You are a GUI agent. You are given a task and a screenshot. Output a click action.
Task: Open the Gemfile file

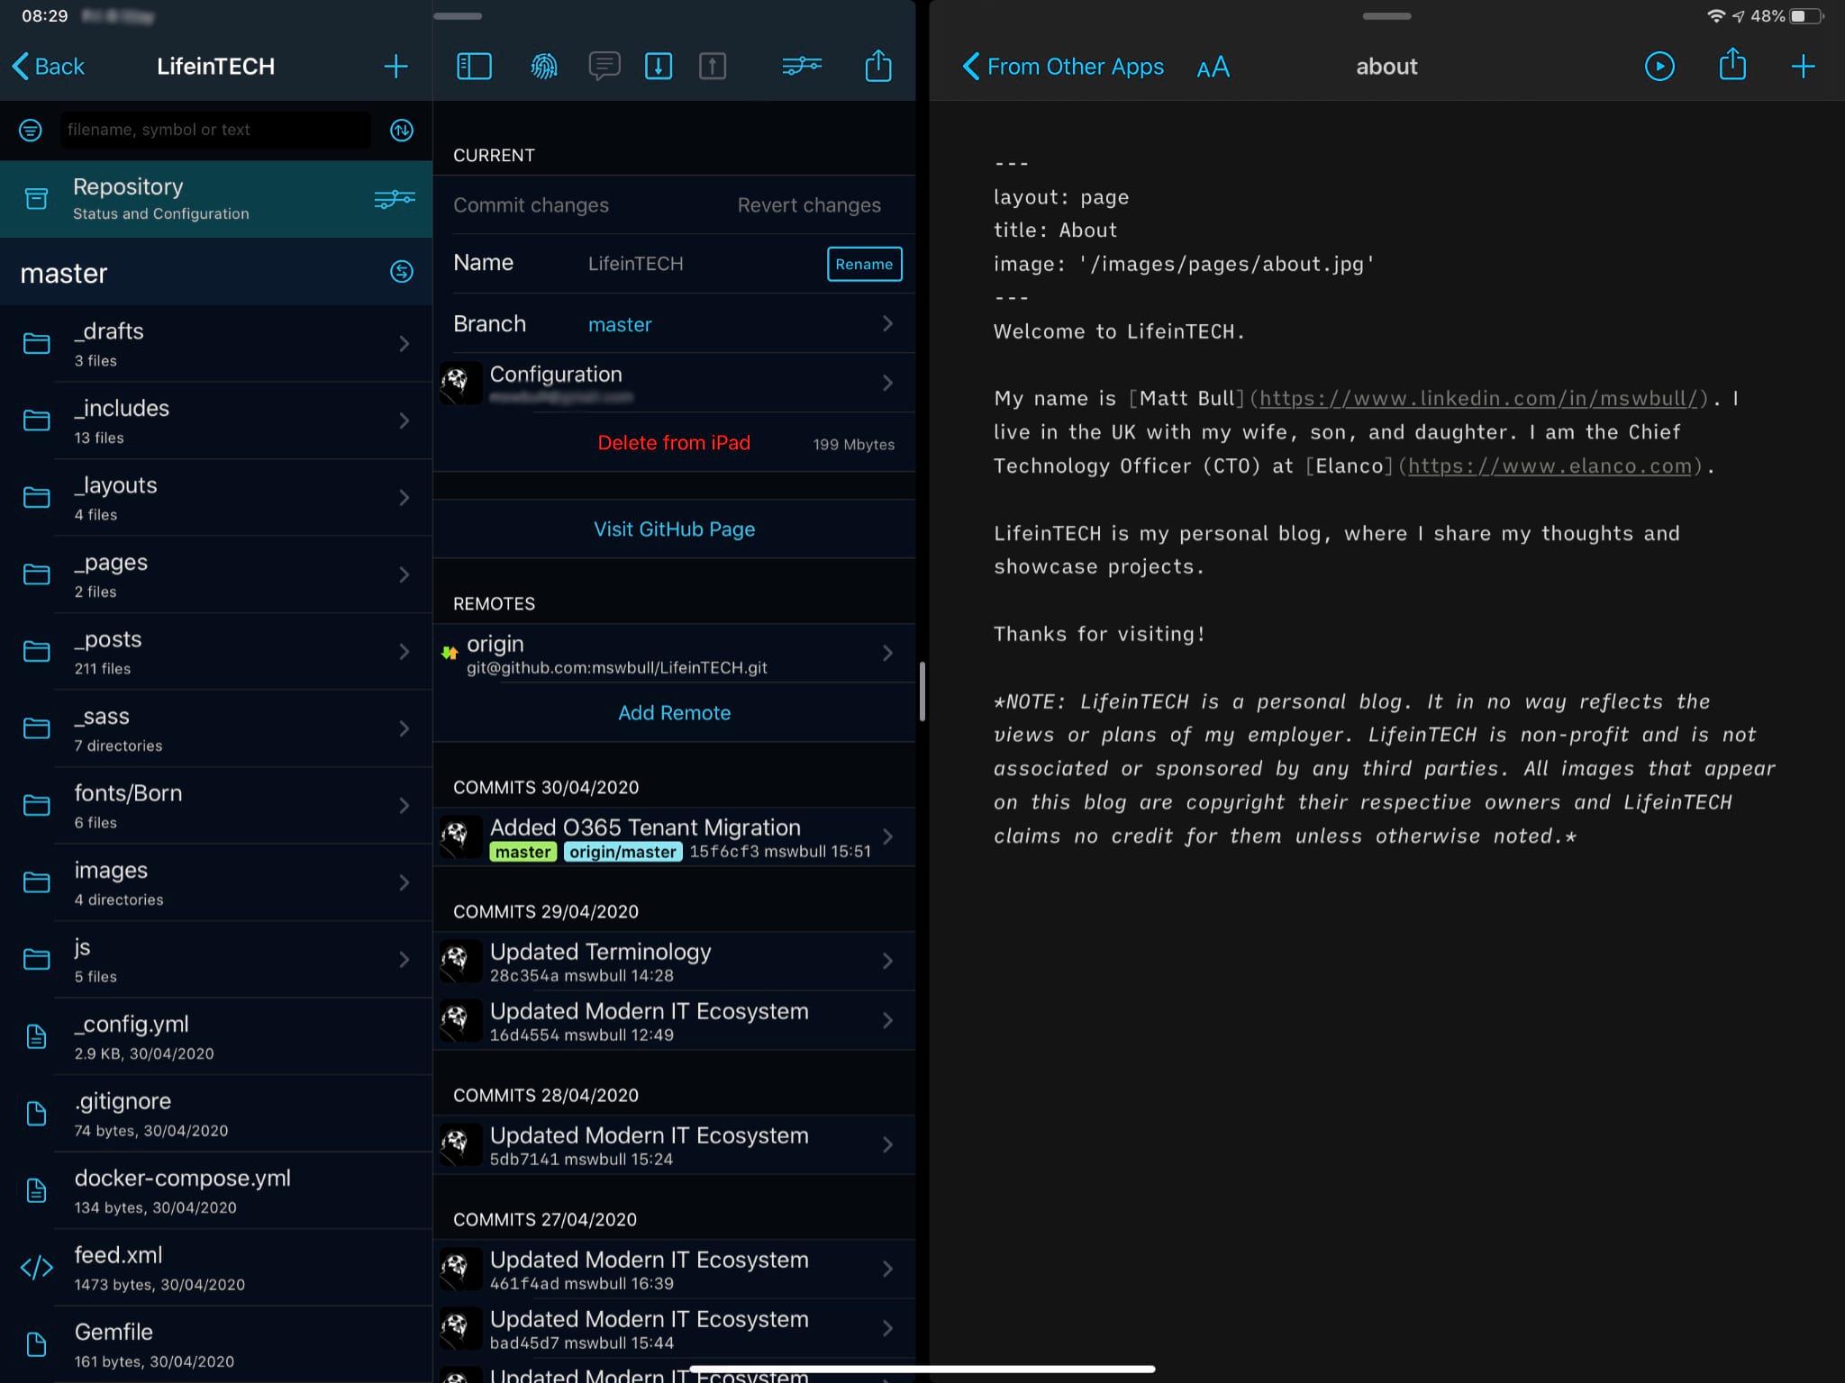[x=216, y=1344]
